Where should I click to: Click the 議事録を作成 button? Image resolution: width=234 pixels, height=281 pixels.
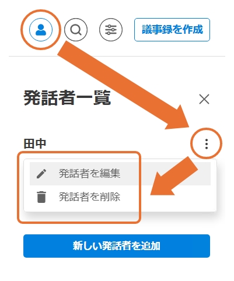(x=172, y=30)
